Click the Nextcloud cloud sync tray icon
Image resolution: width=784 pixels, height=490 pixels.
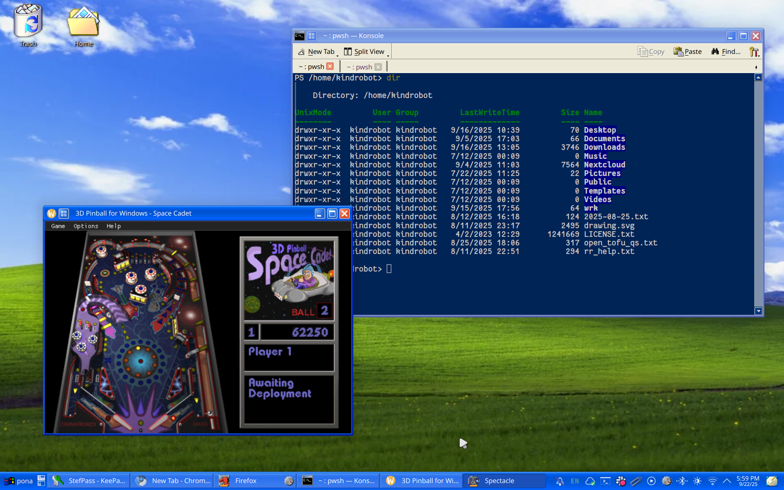click(x=590, y=481)
